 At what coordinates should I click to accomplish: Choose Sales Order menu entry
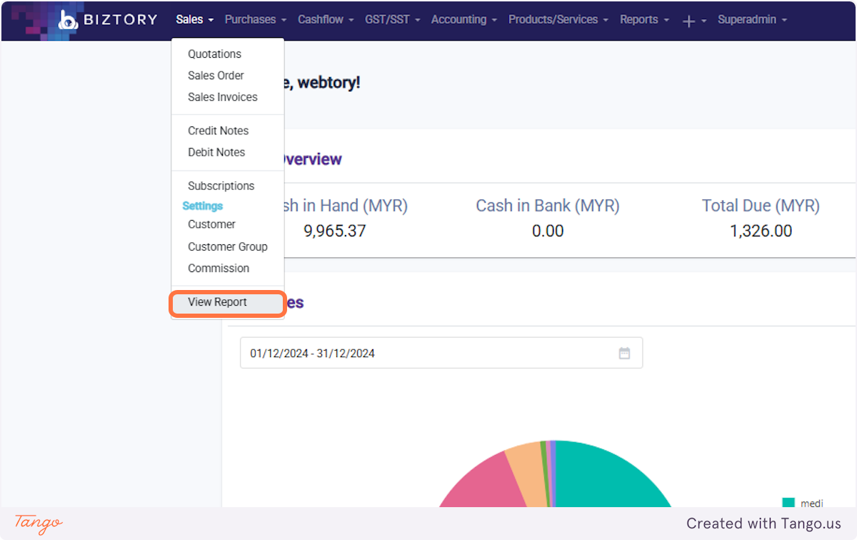(228, 76)
